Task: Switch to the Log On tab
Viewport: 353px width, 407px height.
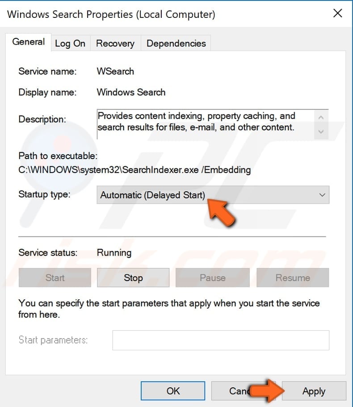Action: 70,43
